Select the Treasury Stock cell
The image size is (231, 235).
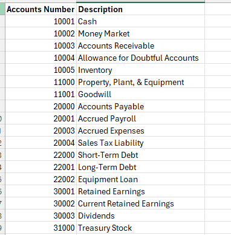(x=140, y=228)
